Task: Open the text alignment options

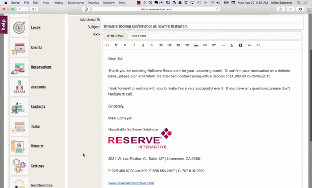Action: (214, 45)
